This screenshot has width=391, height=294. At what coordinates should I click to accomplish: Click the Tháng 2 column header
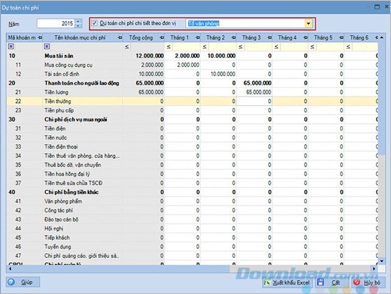pyautogui.click(x=218, y=38)
